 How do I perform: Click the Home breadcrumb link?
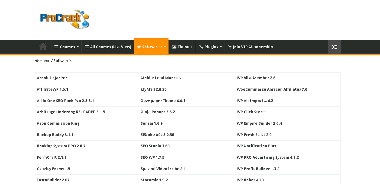45,61
